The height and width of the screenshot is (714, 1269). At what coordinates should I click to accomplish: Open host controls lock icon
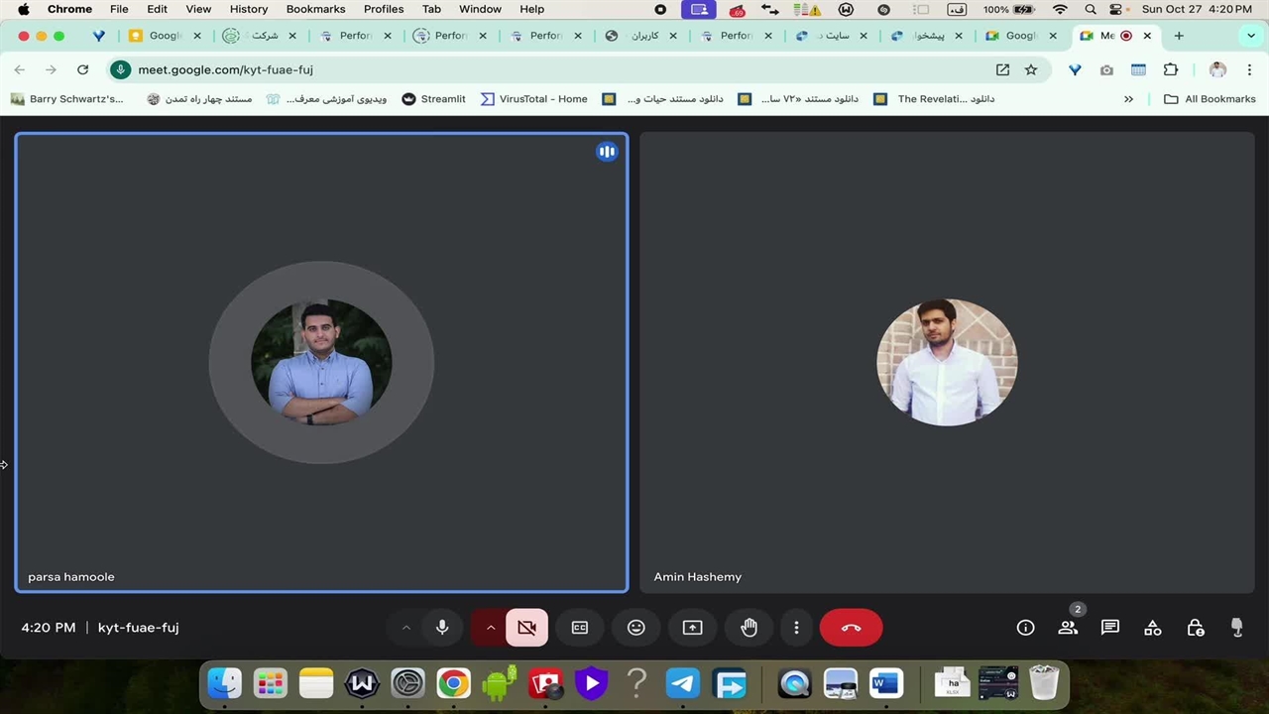tap(1196, 628)
